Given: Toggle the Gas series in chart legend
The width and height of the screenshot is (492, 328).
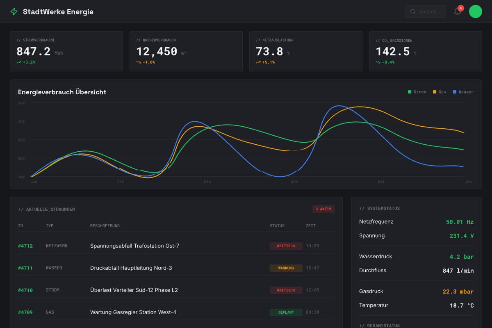Looking at the screenshot, I should [439, 92].
